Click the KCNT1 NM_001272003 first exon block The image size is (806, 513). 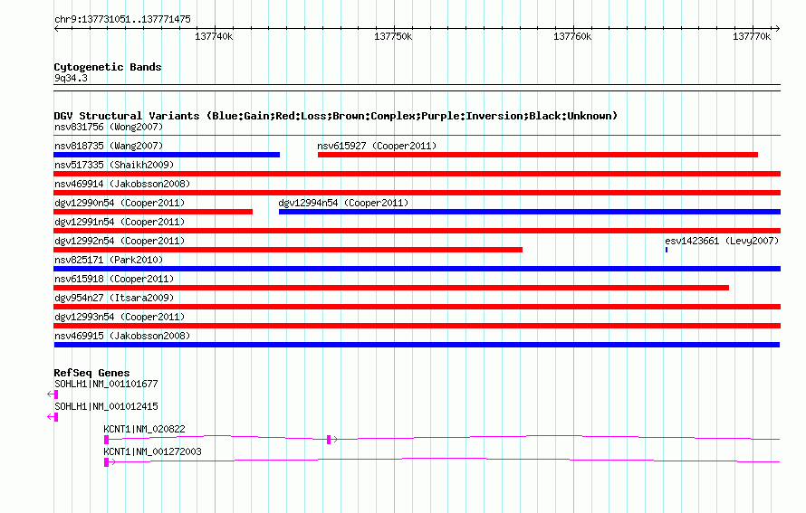(106, 462)
